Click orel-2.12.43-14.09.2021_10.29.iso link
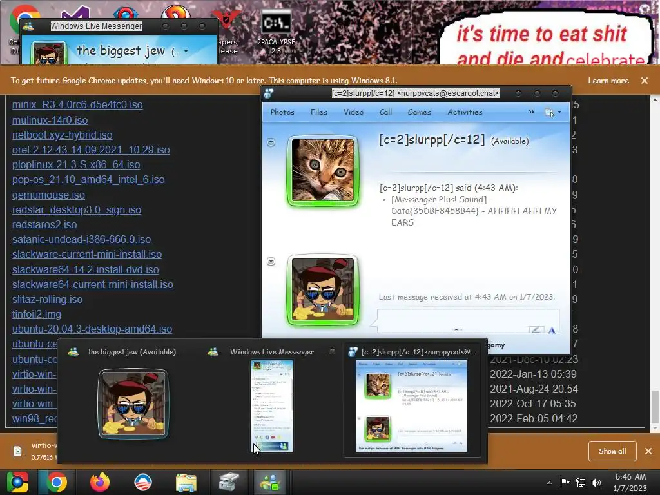This screenshot has height=495, width=660. pyautogui.click(x=91, y=150)
